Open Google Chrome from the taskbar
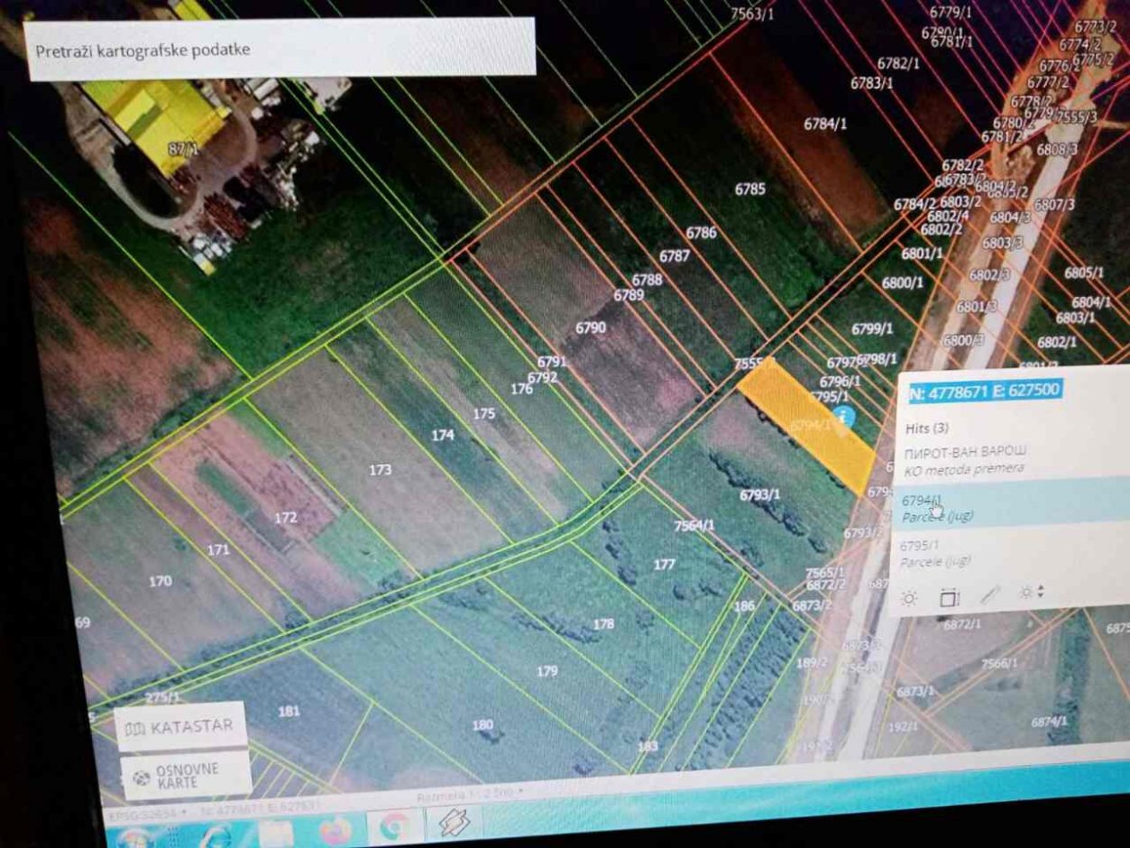 [394, 826]
